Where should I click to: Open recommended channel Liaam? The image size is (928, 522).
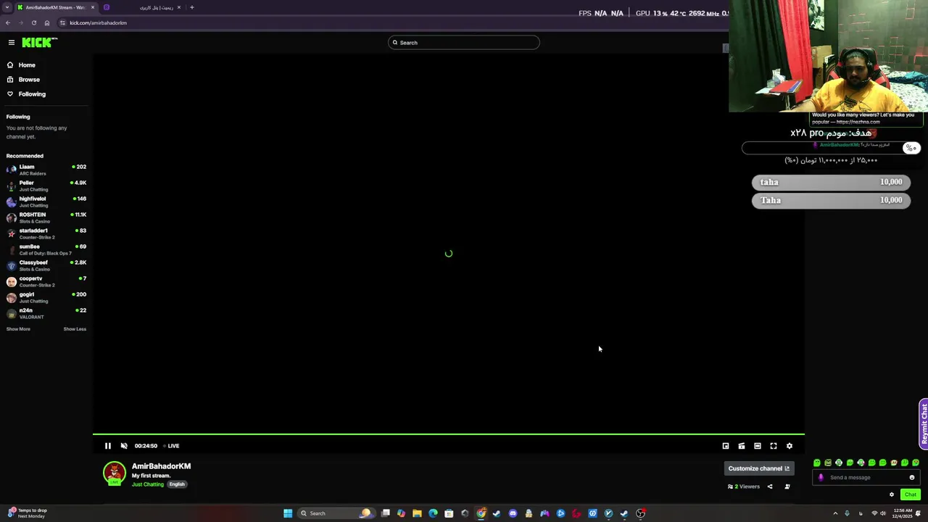[x=46, y=170]
